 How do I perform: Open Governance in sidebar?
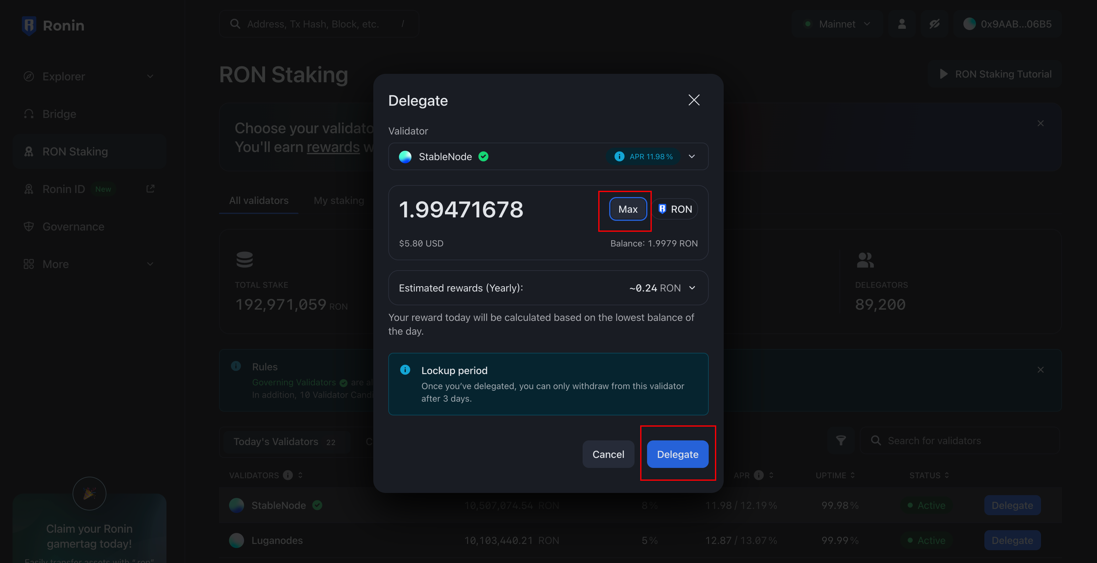[x=89, y=226]
